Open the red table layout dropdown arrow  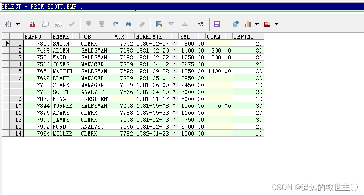click(277, 24)
